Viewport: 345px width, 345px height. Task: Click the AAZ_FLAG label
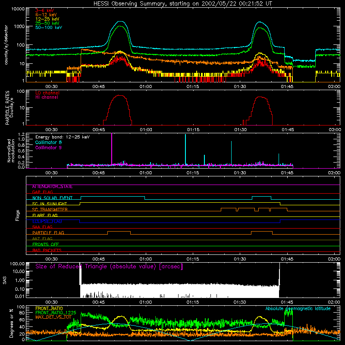42,238
